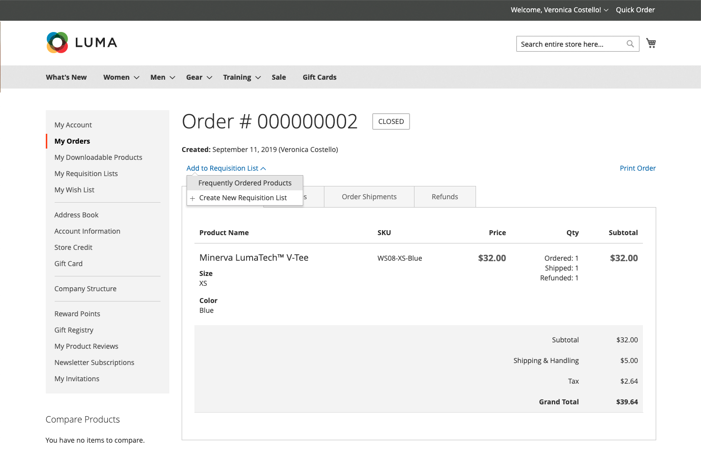Image resolution: width=701 pixels, height=455 pixels.
Task: Click the plus icon for new requisition list
Action: tap(192, 198)
